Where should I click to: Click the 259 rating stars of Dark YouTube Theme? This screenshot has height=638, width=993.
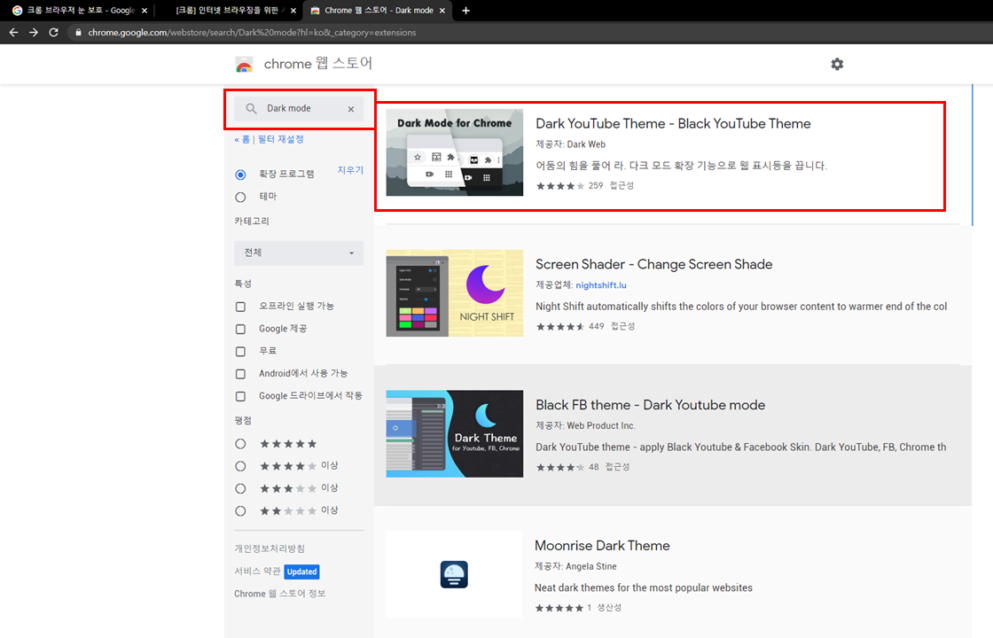click(x=560, y=186)
